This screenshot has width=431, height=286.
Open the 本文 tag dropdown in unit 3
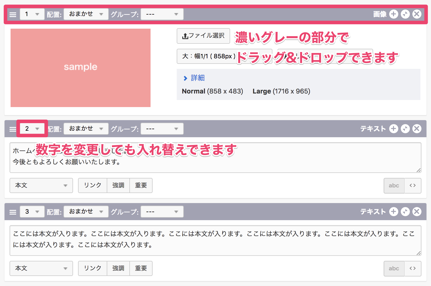[41, 268]
